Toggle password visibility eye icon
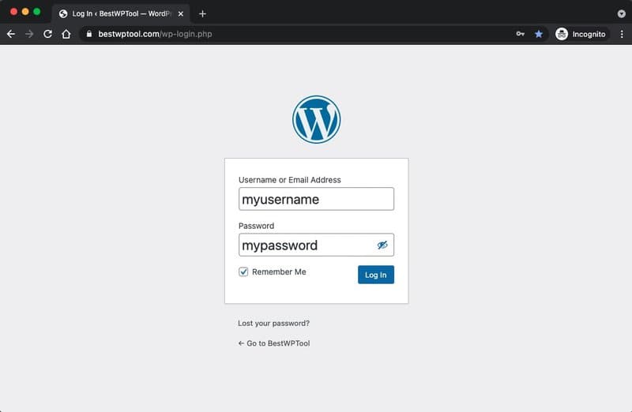This screenshot has width=632, height=412. tap(382, 245)
